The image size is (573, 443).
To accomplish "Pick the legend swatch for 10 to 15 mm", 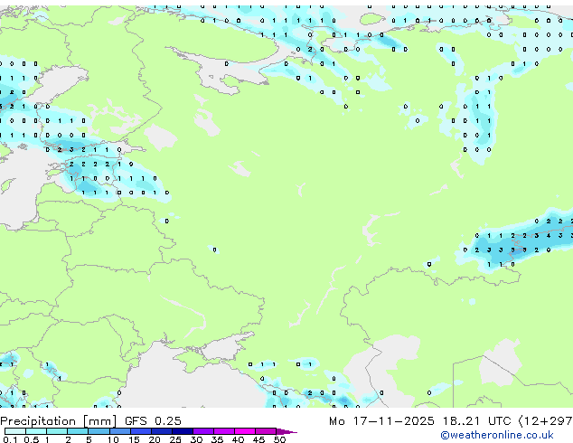I will [x=119, y=431].
